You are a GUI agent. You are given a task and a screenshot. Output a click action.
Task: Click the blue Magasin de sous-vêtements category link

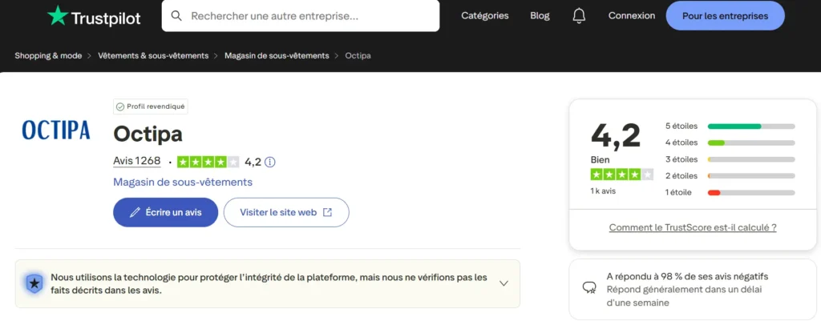183,182
